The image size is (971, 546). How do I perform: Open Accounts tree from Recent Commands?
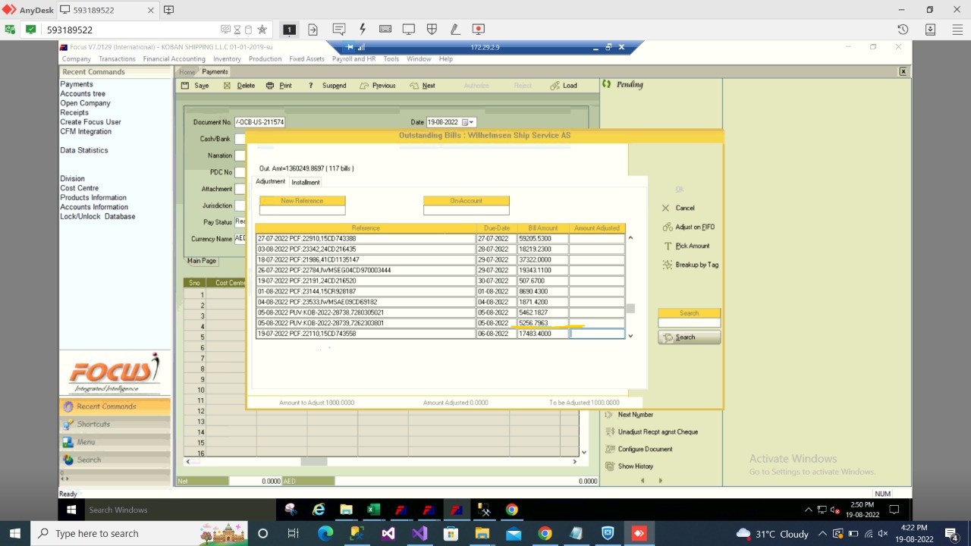pyautogui.click(x=83, y=94)
